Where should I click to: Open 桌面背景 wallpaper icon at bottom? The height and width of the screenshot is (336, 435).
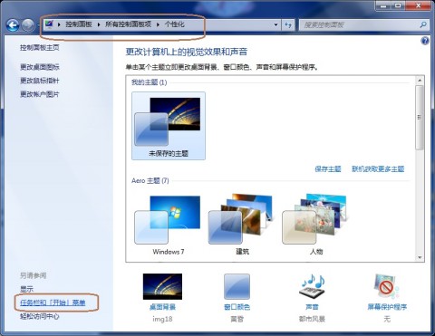[x=162, y=286]
